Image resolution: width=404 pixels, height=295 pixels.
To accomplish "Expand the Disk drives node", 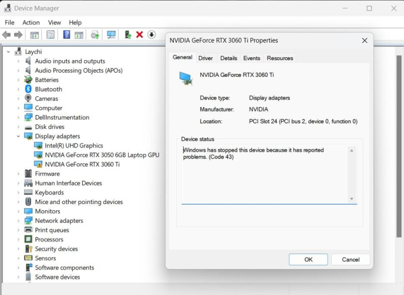I will point(18,127).
